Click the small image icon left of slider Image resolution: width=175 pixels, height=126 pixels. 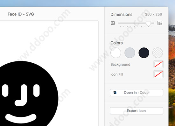(x=113, y=23)
